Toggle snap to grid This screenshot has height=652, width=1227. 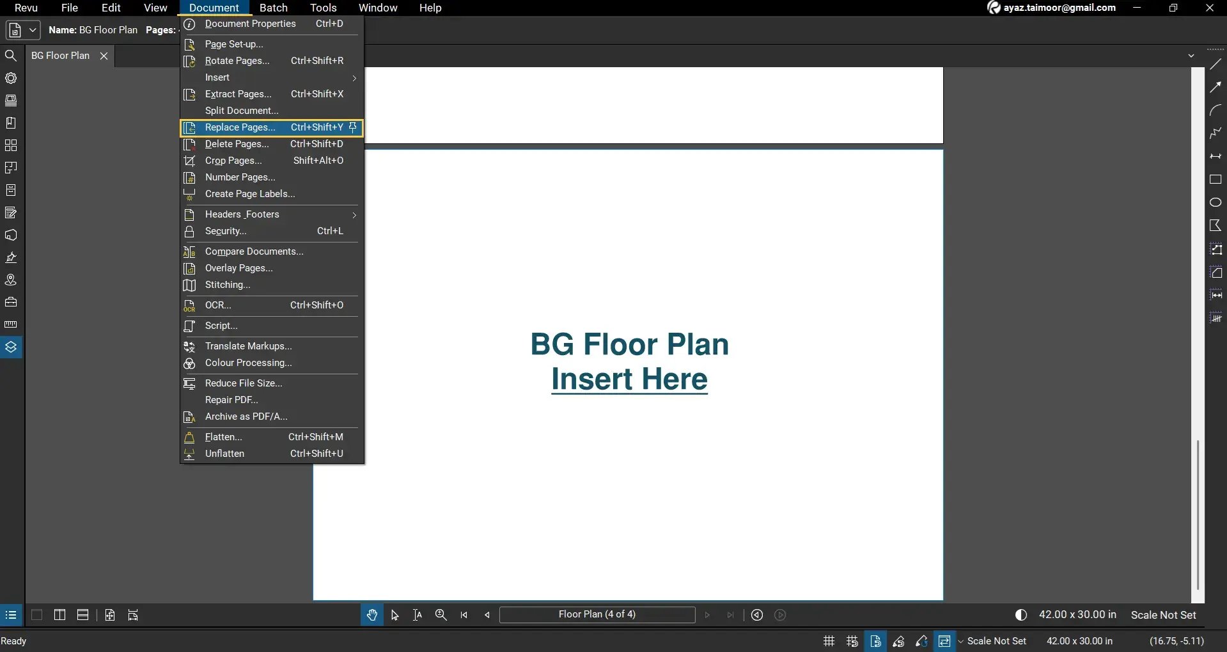pyautogui.click(x=852, y=641)
